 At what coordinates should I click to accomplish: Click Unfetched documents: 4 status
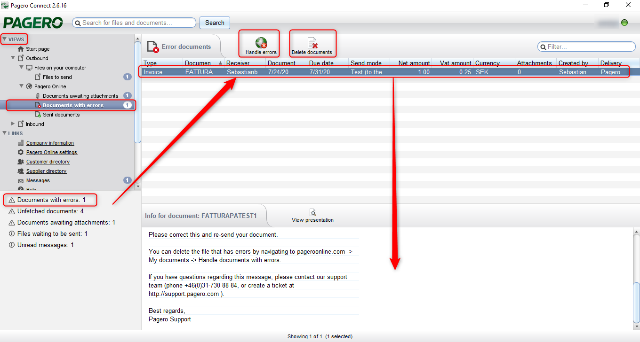click(50, 211)
